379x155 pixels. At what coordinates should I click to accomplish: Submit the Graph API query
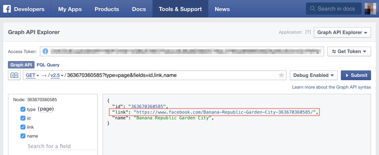pos(356,75)
